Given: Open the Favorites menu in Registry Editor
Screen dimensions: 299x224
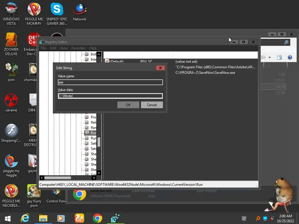Looking at the screenshot, I should pyautogui.click(x=78, y=48).
